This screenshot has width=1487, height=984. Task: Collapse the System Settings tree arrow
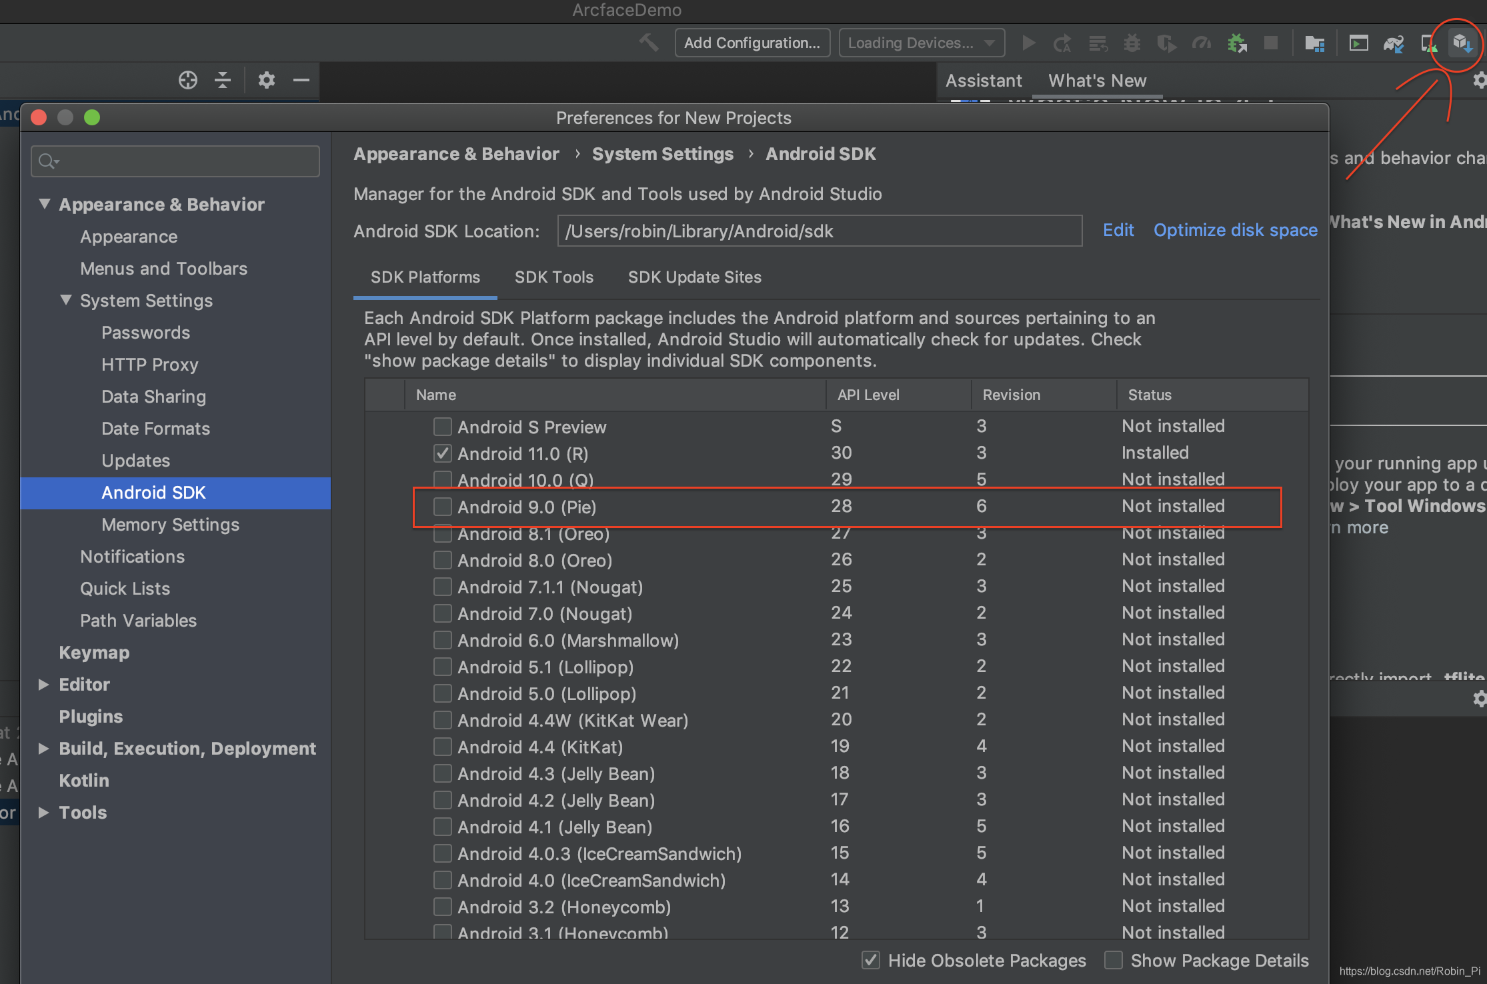pyautogui.click(x=66, y=299)
